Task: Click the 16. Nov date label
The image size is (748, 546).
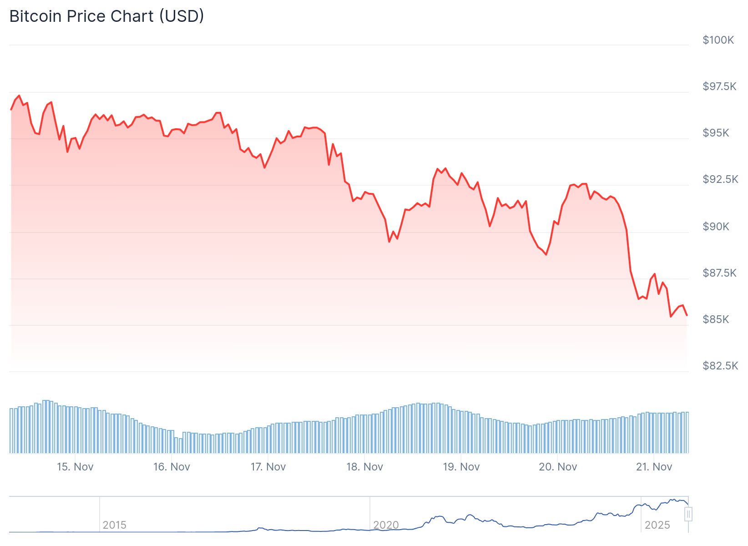Action: tap(172, 467)
